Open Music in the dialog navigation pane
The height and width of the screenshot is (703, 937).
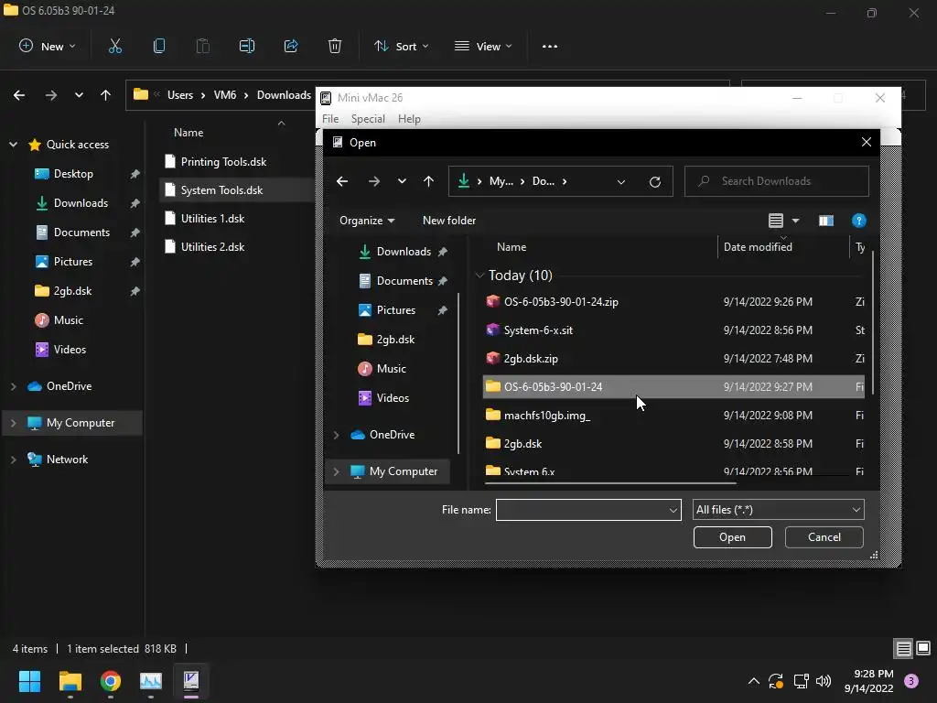(x=392, y=368)
